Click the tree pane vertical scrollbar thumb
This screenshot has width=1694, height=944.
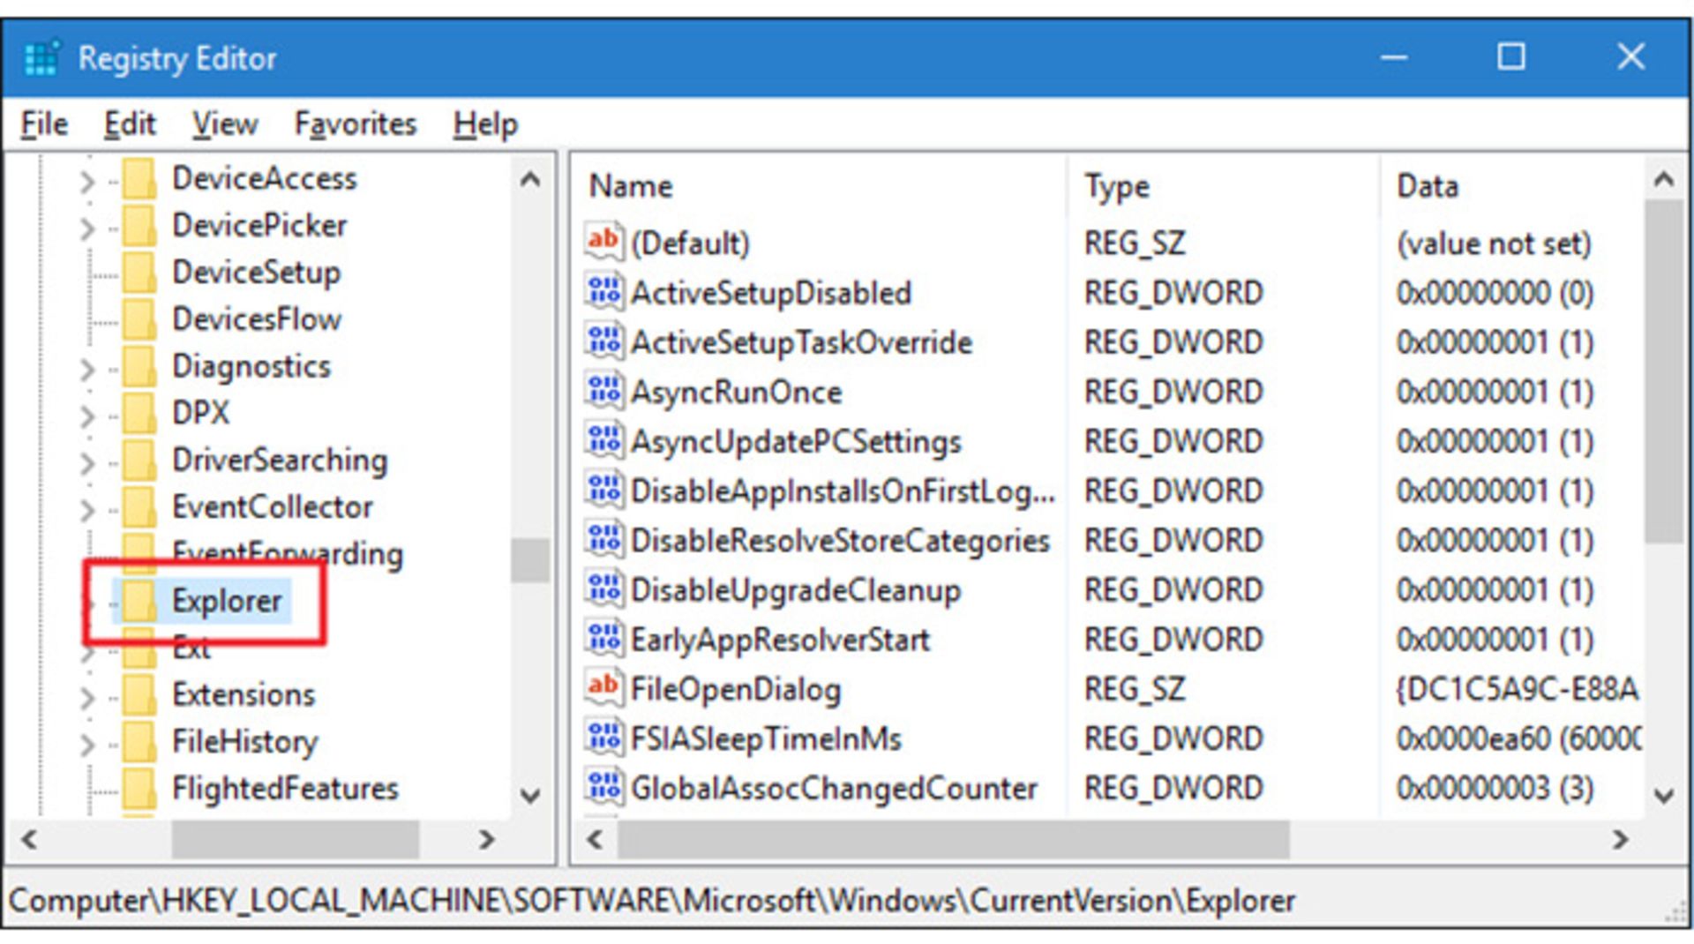tap(530, 560)
